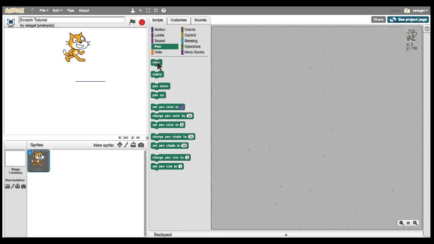The width and height of the screenshot is (434, 244).
Task: Click the project title field
Action: tap(72, 20)
